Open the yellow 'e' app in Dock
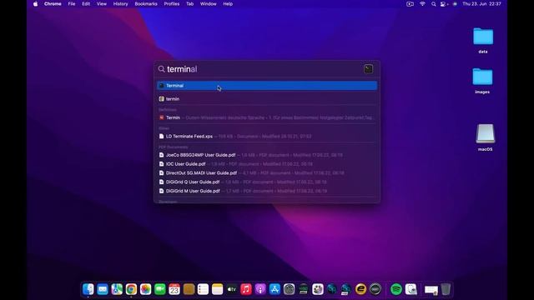Viewport: 534px width, 300px height. tap(360, 289)
